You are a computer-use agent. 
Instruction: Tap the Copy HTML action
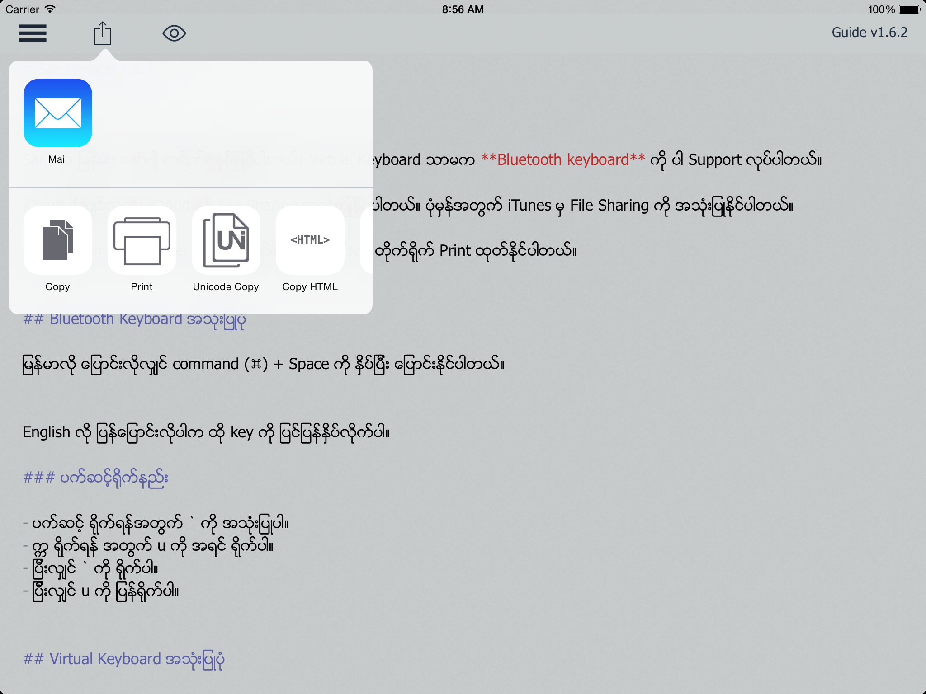click(310, 240)
